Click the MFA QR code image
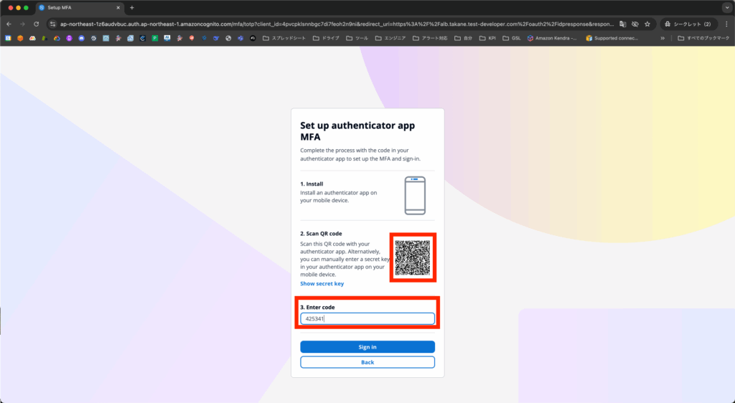Viewport: 735px width, 403px height. (x=413, y=258)
